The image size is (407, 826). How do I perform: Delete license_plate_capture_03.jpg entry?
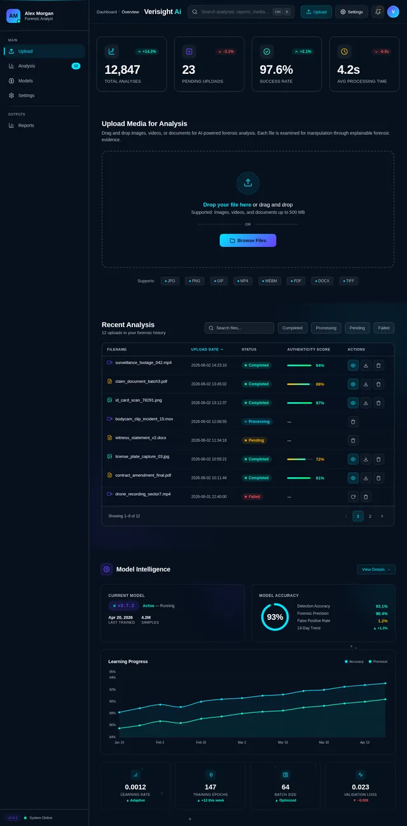[378, 459]
